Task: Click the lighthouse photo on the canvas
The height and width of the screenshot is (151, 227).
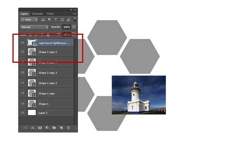Action: (139, 95)
